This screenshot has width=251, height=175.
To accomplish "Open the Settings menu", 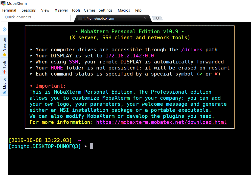I will [x=105, y=10].
